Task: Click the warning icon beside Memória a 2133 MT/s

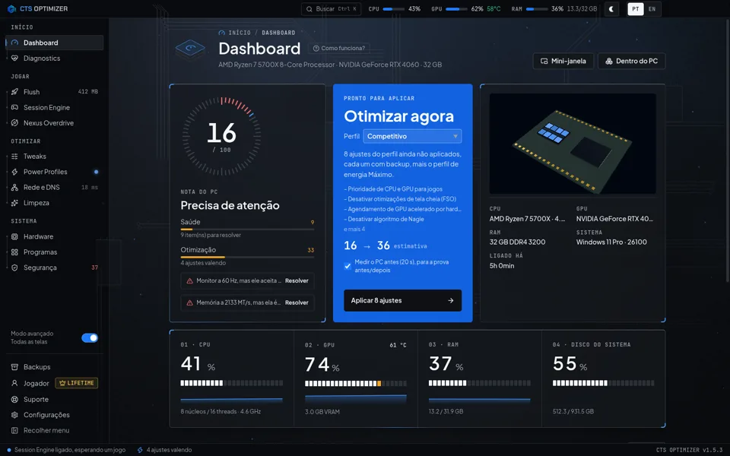Action: [x=189, y=303]
